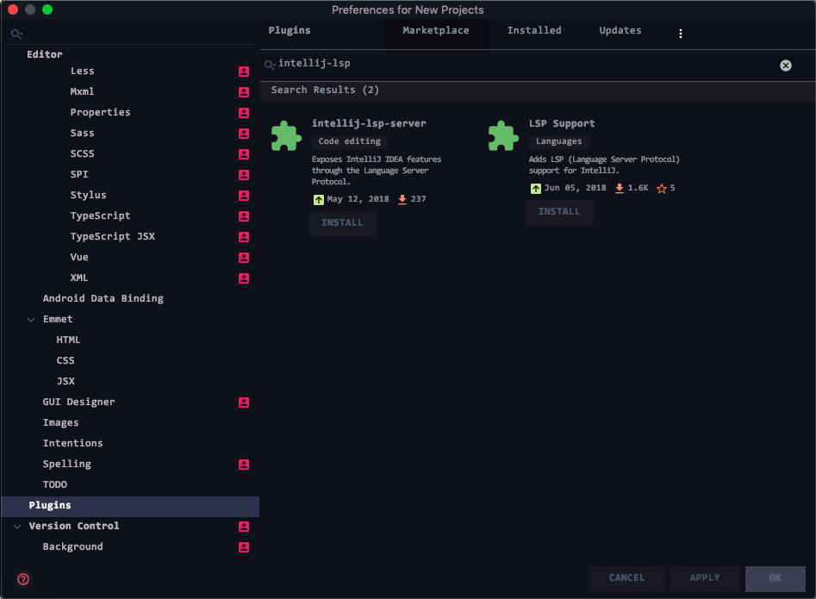Click the plugin search magnifier icon
Image resolution: width=816 pixels, height=599 pixels.
tap(270, 65)
